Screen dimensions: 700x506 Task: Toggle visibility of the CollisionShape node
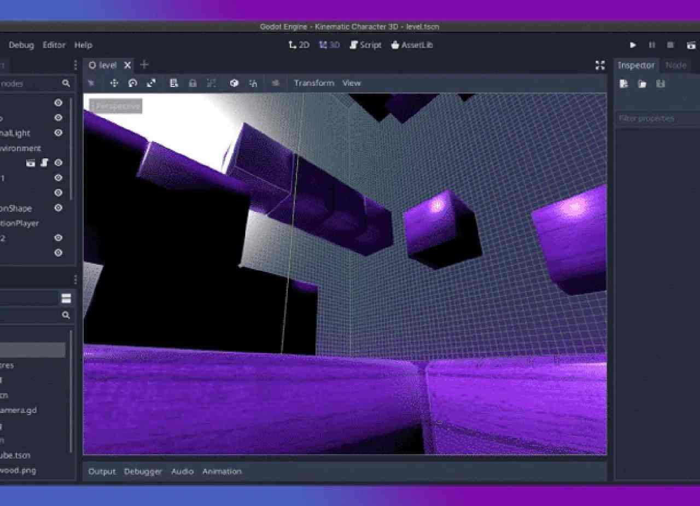pos(58,208)
